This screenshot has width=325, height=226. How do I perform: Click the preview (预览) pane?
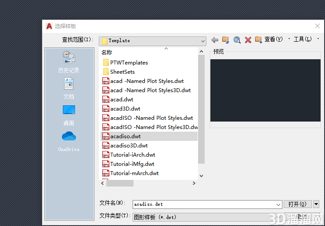(265, 90)
